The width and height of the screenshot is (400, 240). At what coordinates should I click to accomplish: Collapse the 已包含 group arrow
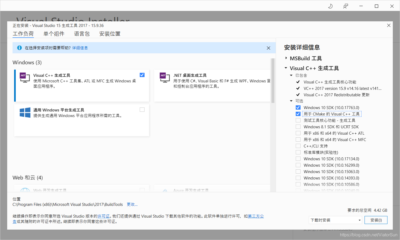(x=291, y=75)
